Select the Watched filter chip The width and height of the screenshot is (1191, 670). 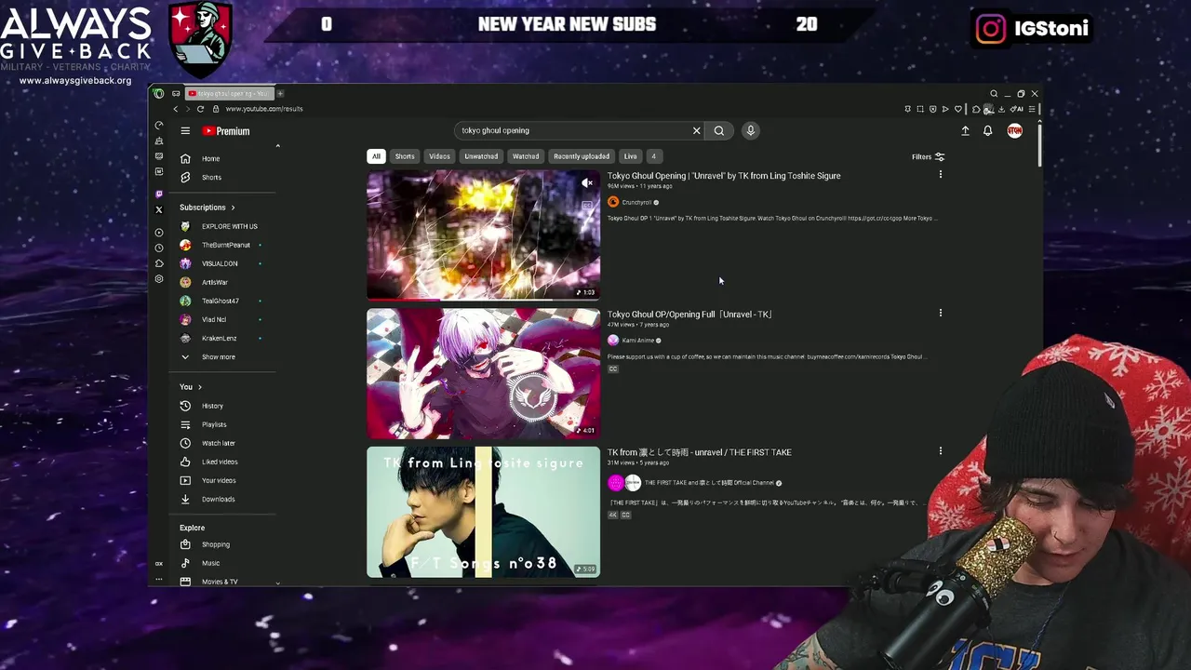click(x=526, y=156)
